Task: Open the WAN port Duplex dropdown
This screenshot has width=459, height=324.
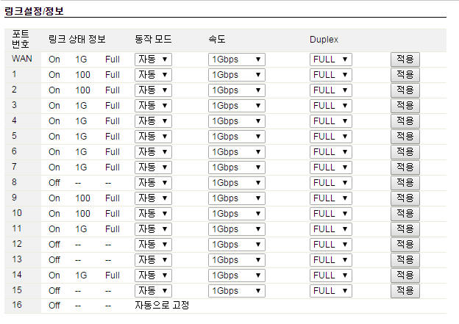Action: tap(331, 60)
